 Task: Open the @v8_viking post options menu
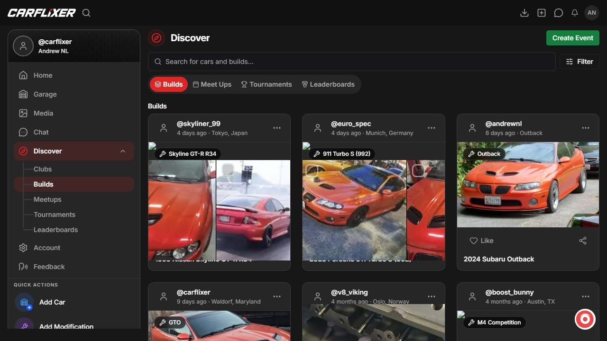pyautogui.click(x=432, y=296)
